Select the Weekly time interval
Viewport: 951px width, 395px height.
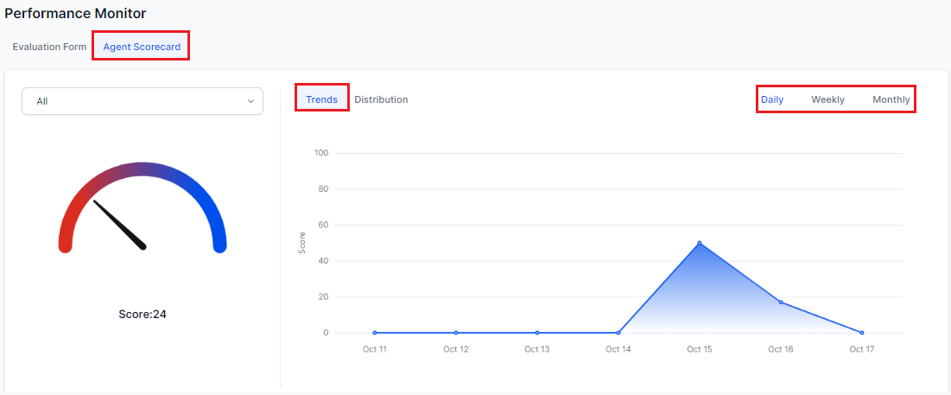click(827, 99)
